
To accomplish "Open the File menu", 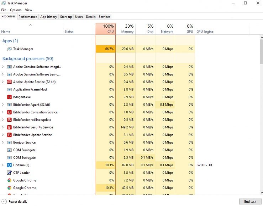I will (4, 10).
